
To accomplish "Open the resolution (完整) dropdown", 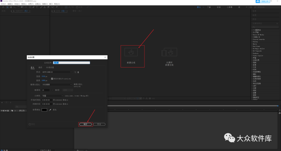I will tap(53, 96).
